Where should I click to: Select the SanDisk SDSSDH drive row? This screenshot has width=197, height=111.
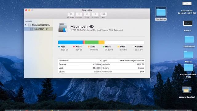coord(38,25)
